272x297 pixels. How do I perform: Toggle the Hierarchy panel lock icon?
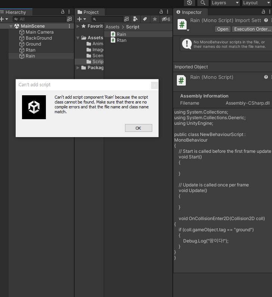pyautogui.click(x=63, y=12)
